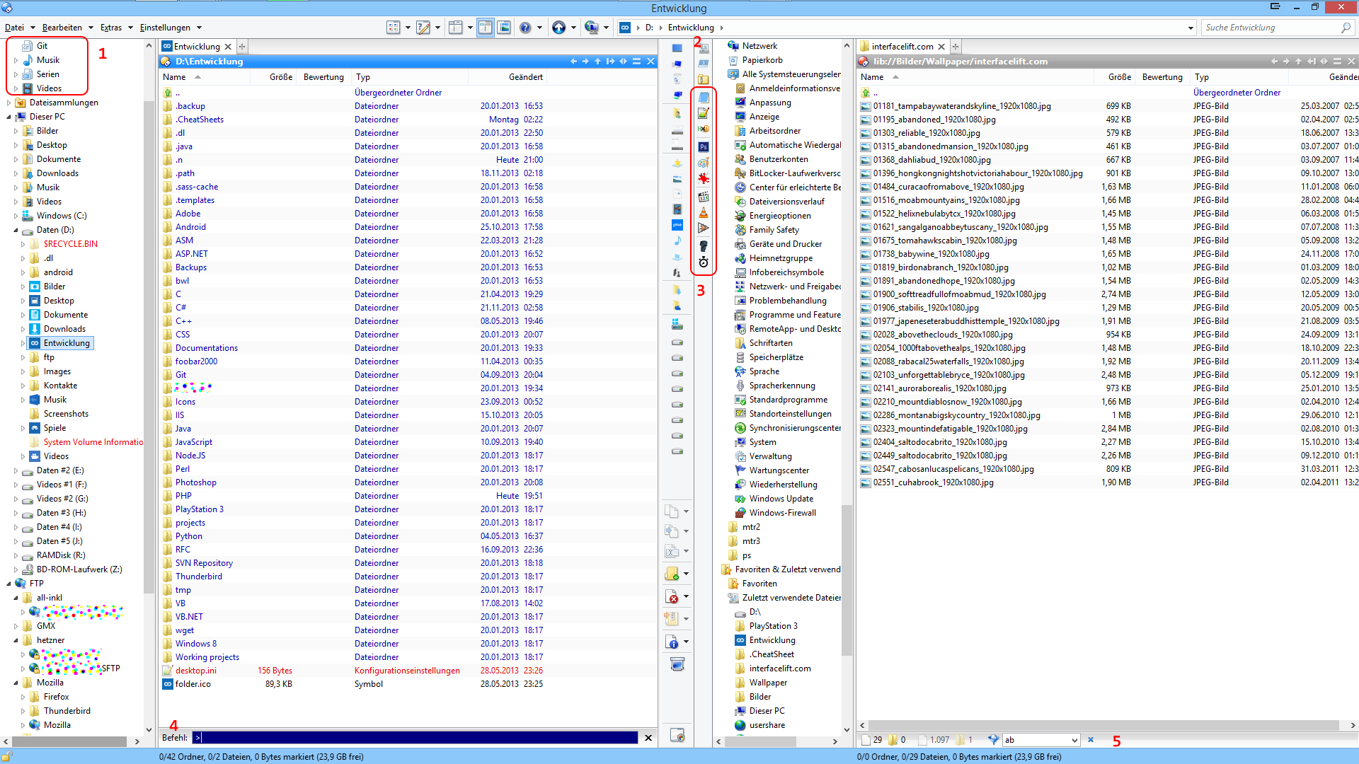Open the Übergeordneter Ordner link in right pane
The image size is (1359, 764).
click(1237, 93)
